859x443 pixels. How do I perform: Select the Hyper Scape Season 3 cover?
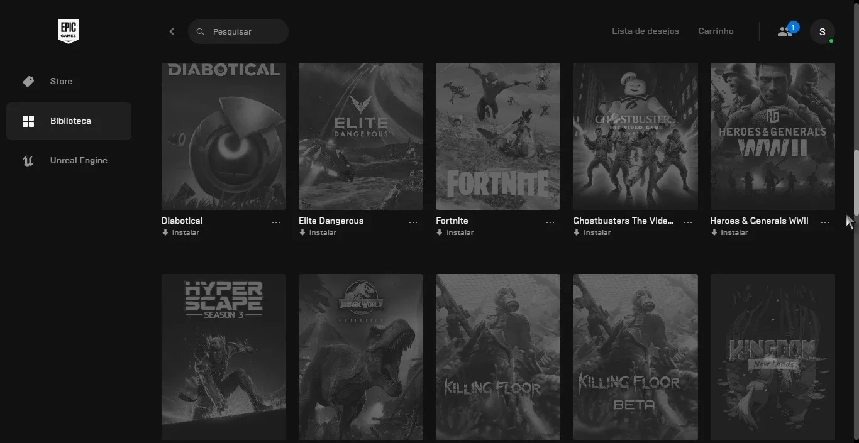(224, 357)
